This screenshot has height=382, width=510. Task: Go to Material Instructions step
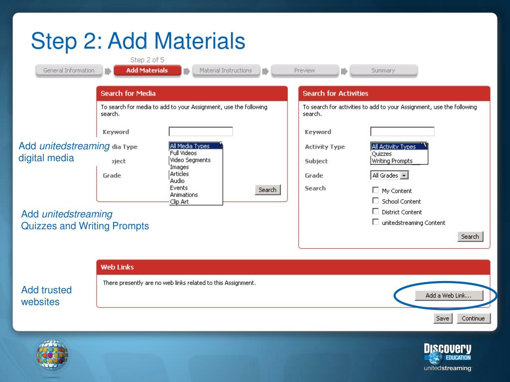pyautogui.click(x=226, y=71)
